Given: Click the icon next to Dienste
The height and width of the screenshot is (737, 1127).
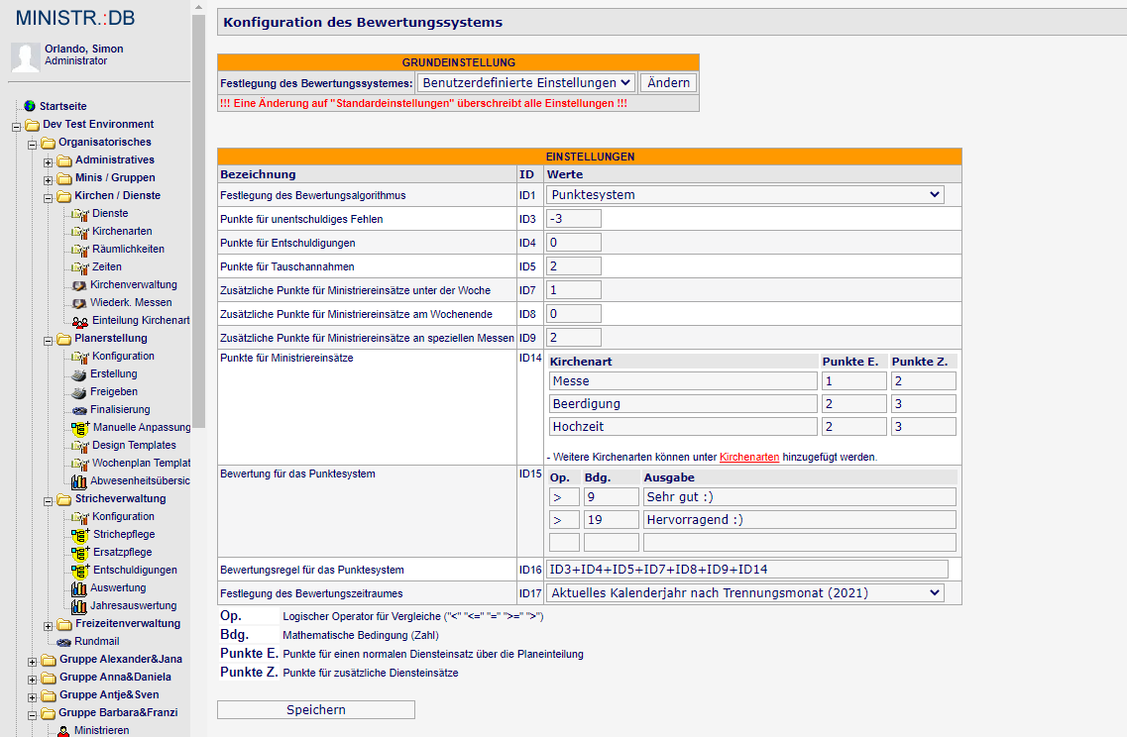Looking at the screenshot, I should 79,214.
